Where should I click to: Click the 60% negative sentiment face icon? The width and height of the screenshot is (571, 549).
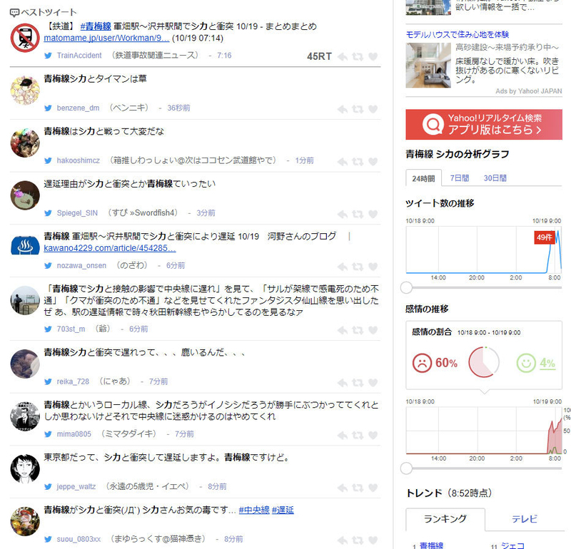click(422, 363)
